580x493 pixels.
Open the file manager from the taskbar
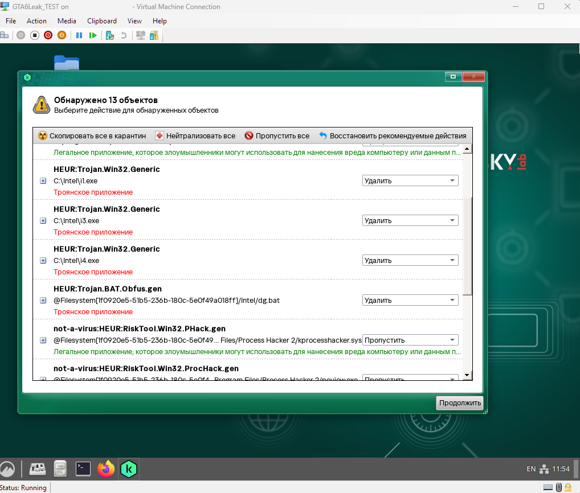click(x=60, y=469)
